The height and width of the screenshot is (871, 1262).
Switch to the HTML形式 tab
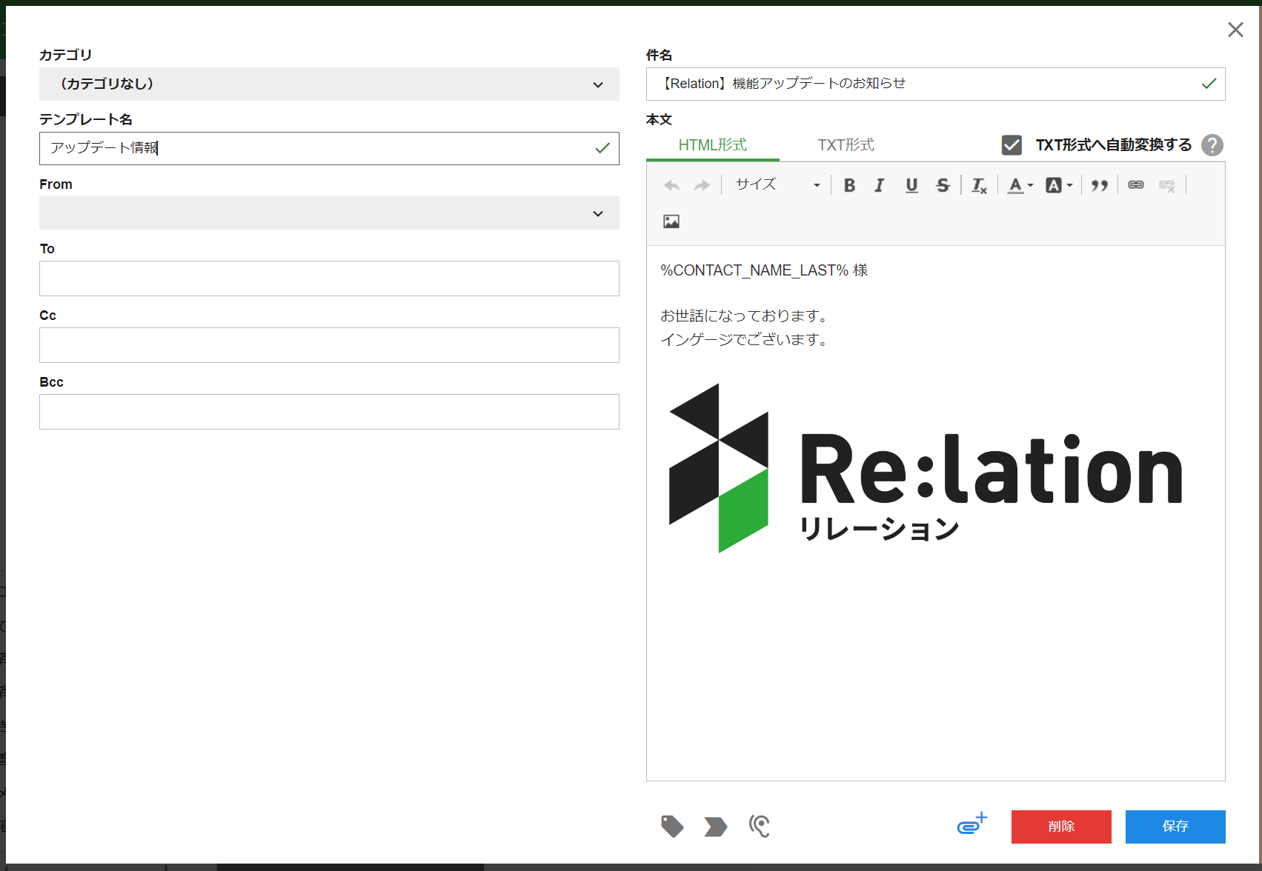tap(712, 145)
